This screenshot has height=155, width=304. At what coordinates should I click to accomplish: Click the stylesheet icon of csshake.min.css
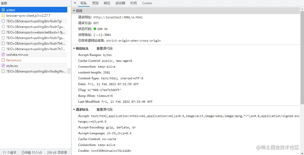(x=3, y=55)
